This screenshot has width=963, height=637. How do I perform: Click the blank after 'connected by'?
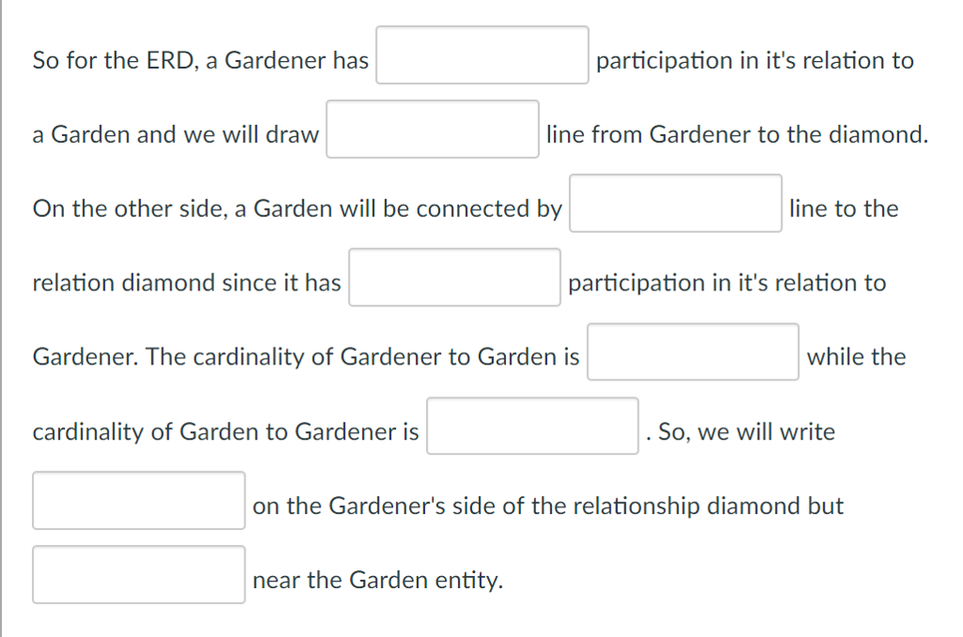(x=674, y=203)
